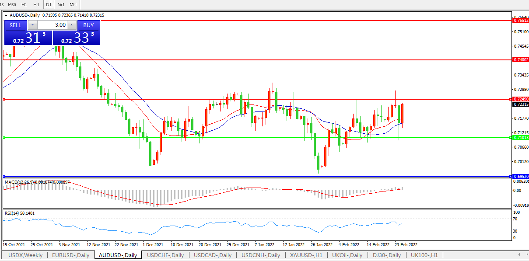529x261 pixels.
Task: Select the green 0.71013 horizontal line label
Action: click(521, 138)
